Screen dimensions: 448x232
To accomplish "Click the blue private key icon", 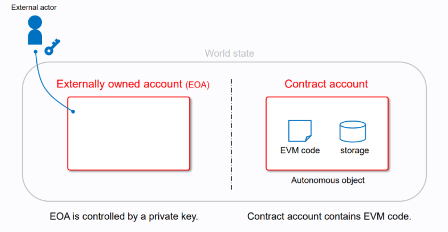I will [x=52, y=46].
